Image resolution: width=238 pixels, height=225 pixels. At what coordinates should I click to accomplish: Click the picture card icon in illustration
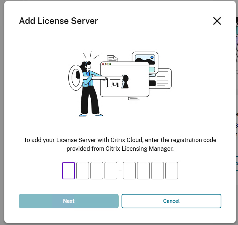point(145,58)
